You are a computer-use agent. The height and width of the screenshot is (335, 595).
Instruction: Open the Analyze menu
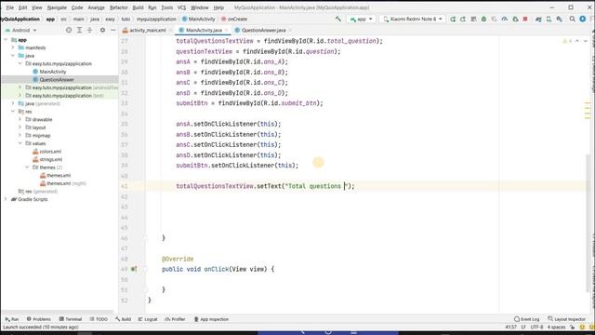click(x=96, y=7)
